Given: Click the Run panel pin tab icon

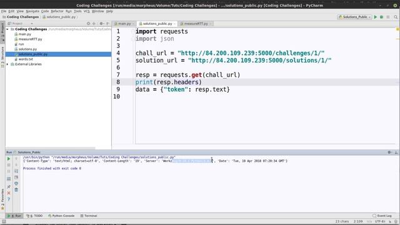Looking at the screenshot, I should tap(9, 187).
